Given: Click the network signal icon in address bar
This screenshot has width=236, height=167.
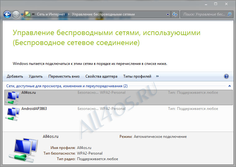Looking at the screenshot, I should (x=28, y=14).
